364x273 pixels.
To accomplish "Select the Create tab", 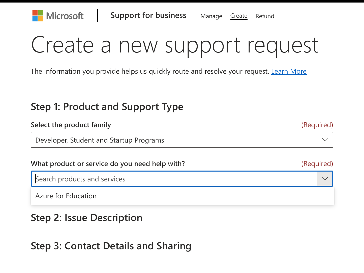I will click(239, 16).
